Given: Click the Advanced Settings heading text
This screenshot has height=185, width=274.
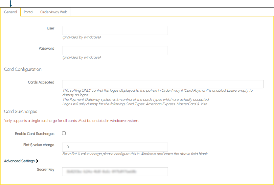Looking at the screenshot, I should 19,161.
